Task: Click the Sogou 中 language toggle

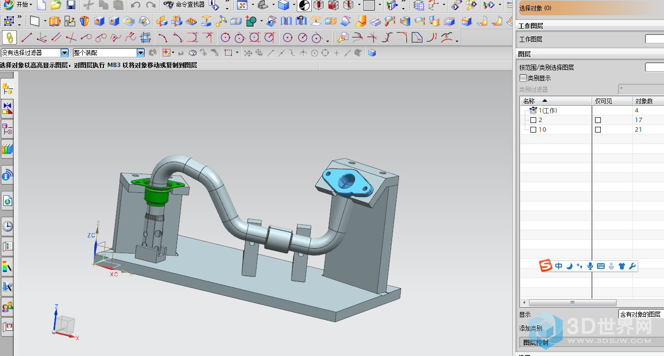Action: point(559,266)
